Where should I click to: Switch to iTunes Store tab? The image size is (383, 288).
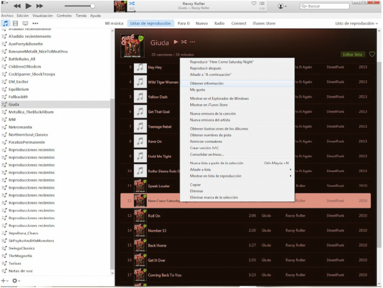[x=264, y=23]
